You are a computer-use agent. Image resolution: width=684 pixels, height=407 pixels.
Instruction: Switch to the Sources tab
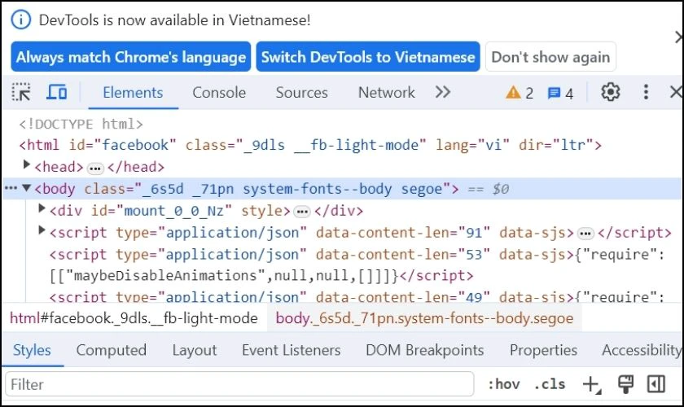click(301, 93)
